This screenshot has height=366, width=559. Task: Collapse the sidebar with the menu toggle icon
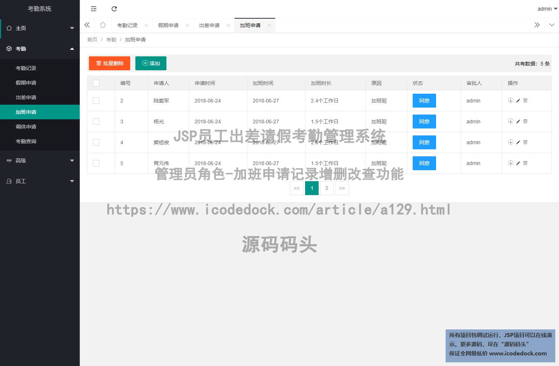tap(94, 9)
